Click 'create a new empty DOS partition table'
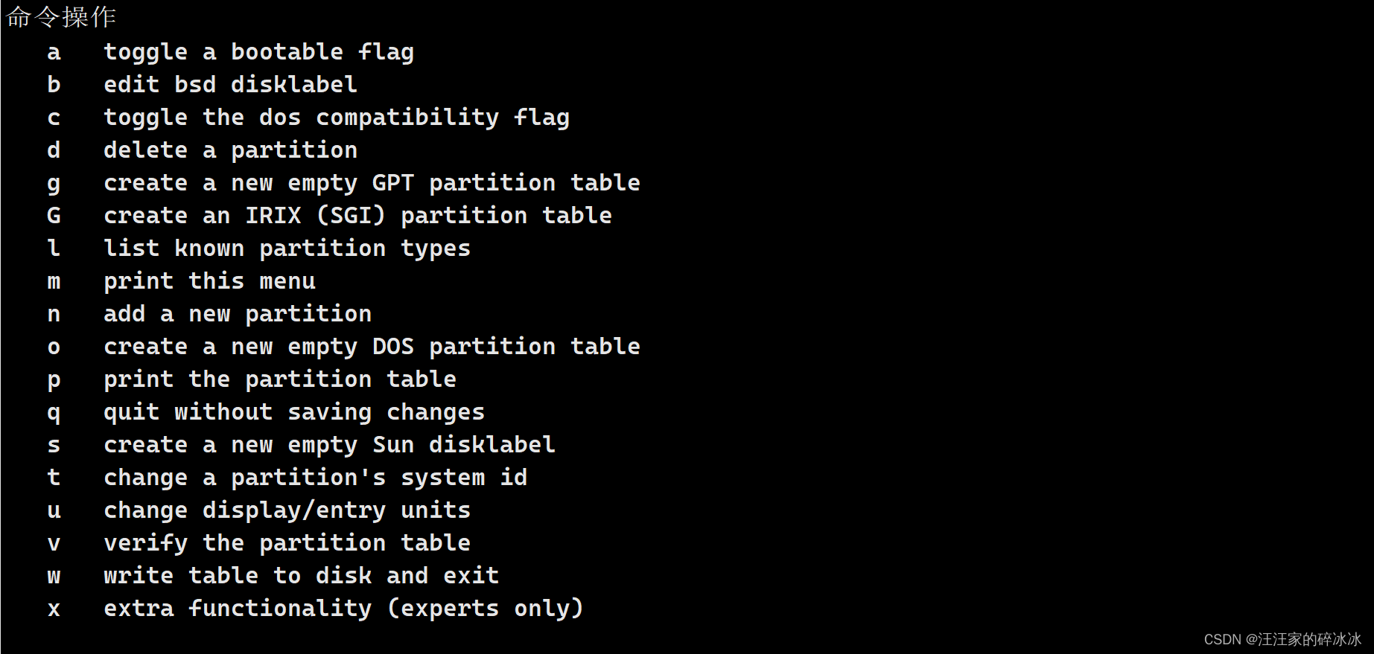This screenshot has width=1374, height=654. click(x=372, y=347)
